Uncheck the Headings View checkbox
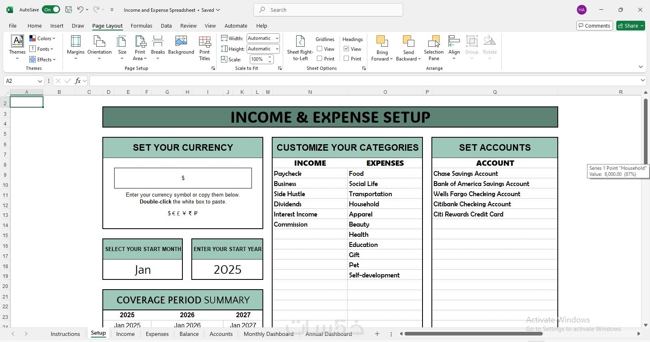 [x=347, y=49]
